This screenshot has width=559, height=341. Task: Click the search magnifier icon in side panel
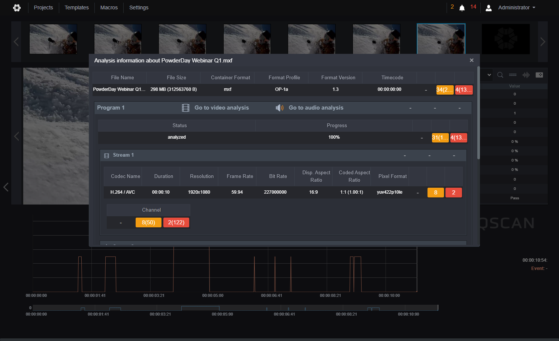point(500,75)
